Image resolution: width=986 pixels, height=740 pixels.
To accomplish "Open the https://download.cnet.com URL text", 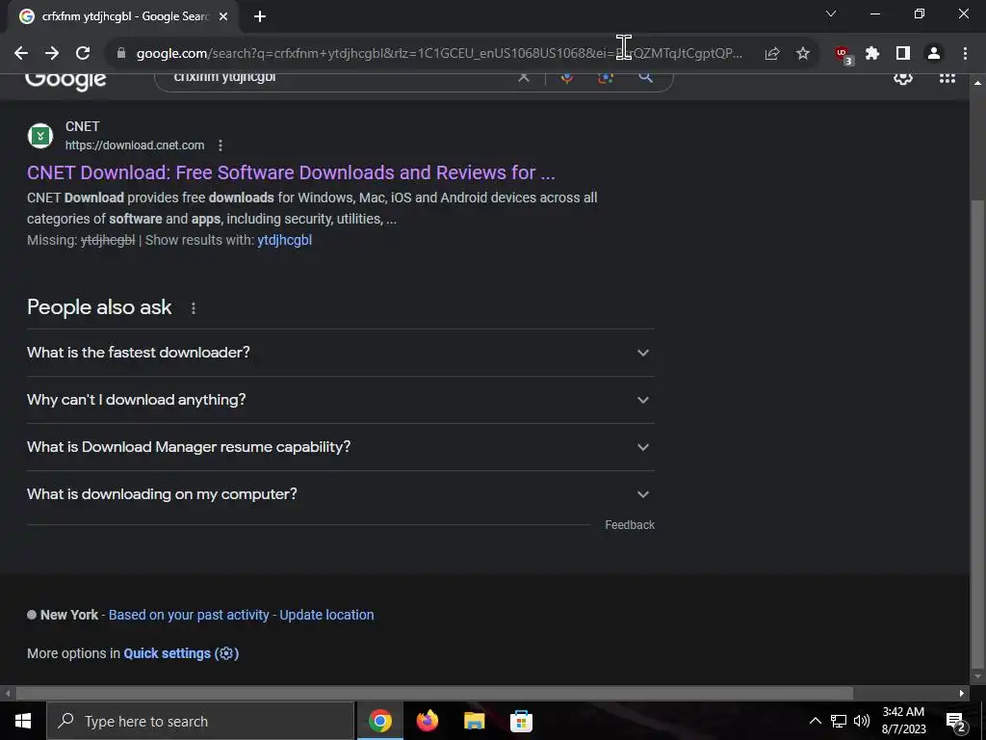I will [135, 145].
